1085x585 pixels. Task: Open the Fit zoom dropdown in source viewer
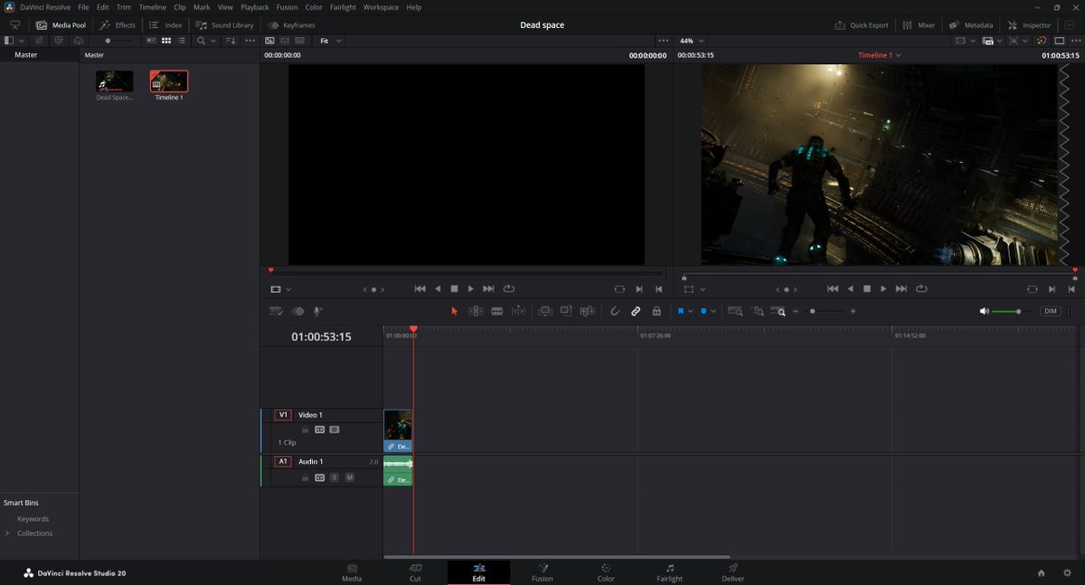(x=331, y=41)
